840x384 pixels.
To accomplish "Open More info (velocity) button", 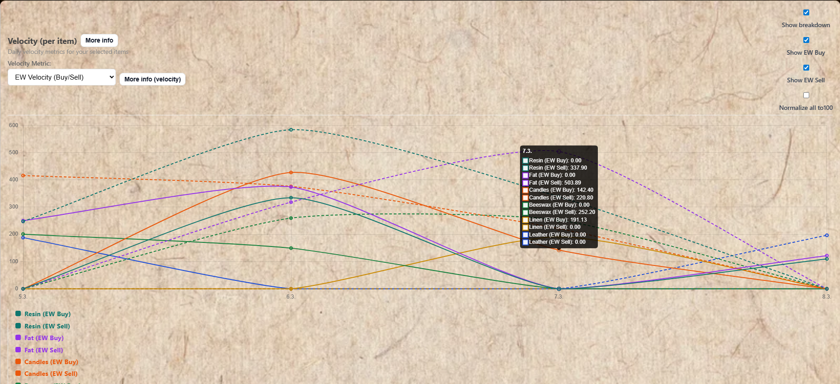I will [x=153, y=79].
